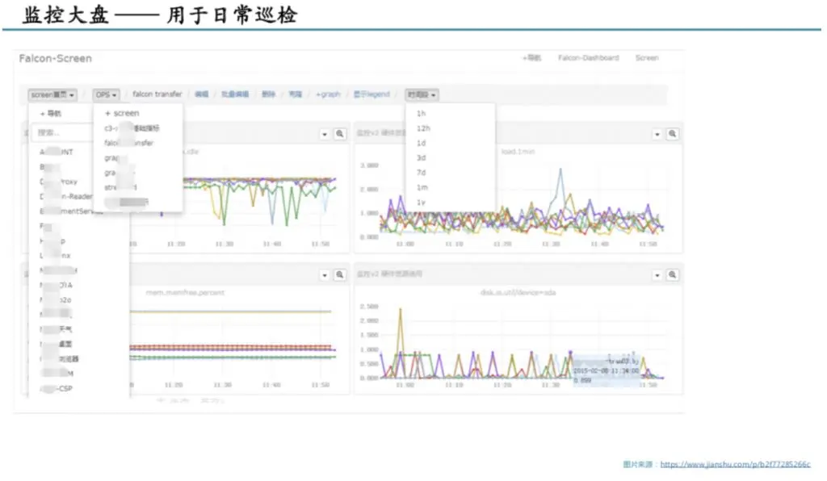
Task: Collapse the screen dropdown button in the toolbar
Action: [x=52, y=95]
